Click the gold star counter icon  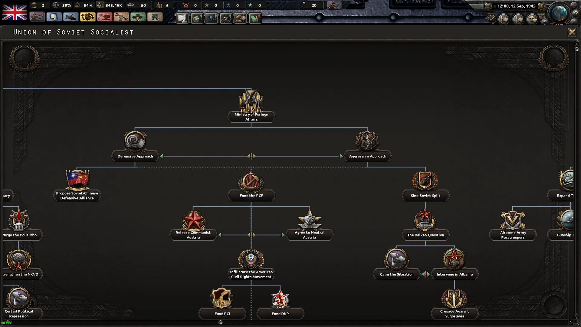pos(207,5)
